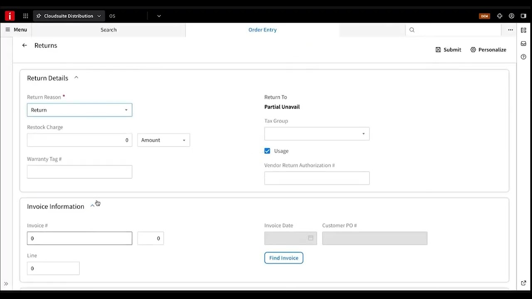Click the open-in-new-window icon at bottom right

[x=523, y=283]
